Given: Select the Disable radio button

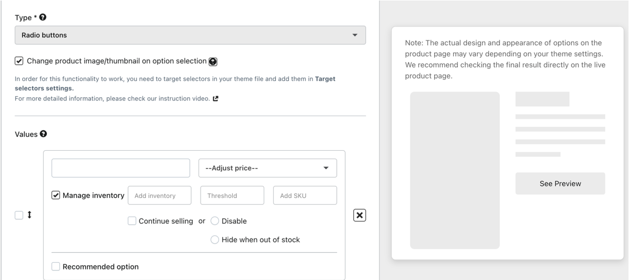Looking at the screenshot, I should (215, 221).
